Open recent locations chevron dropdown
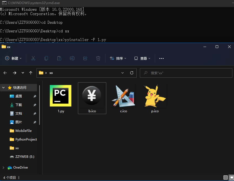This screenshot has height=181, width=234. point(23,73)
